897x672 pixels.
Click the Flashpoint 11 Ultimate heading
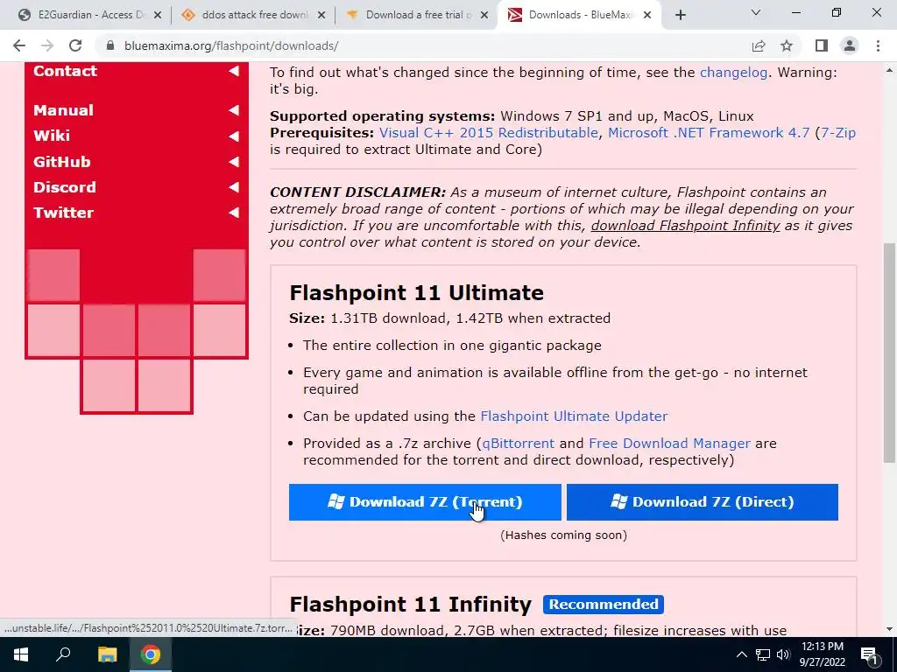416,292
